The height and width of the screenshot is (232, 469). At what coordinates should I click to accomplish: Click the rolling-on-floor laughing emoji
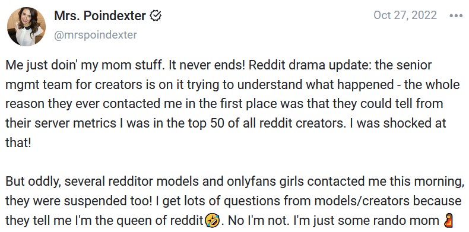[x=213, y=221]
